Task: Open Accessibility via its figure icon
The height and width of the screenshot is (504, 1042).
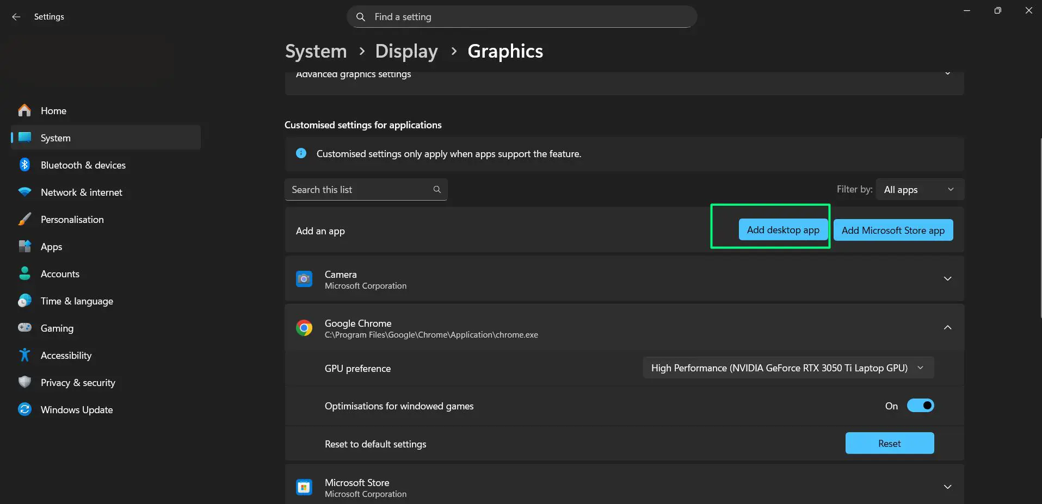Action: [x=24, y=355]
